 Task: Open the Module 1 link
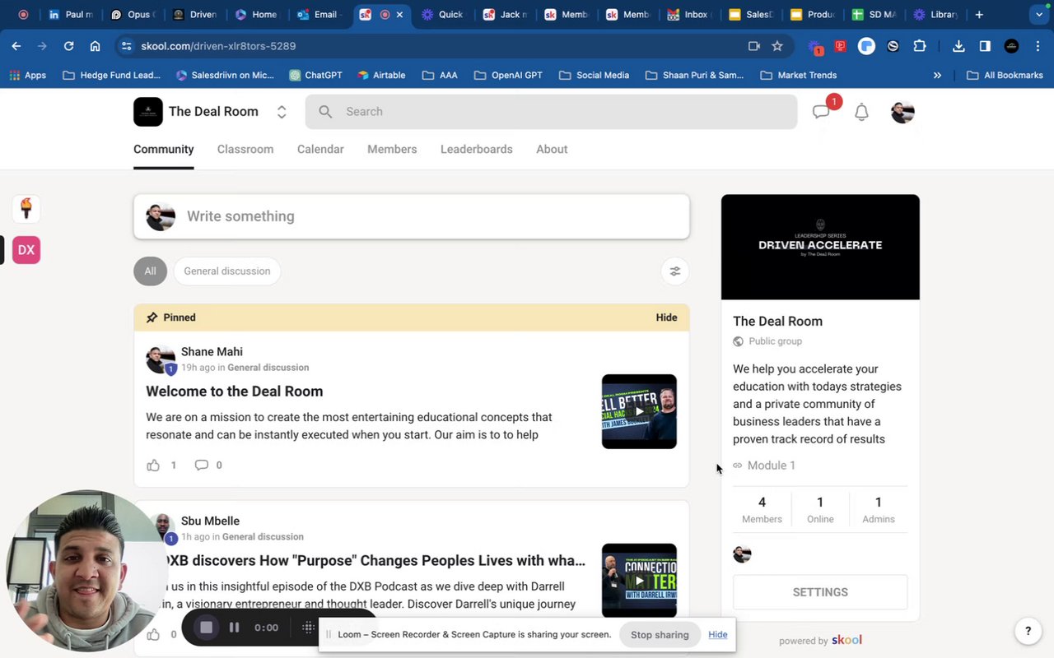click(772, 466)
